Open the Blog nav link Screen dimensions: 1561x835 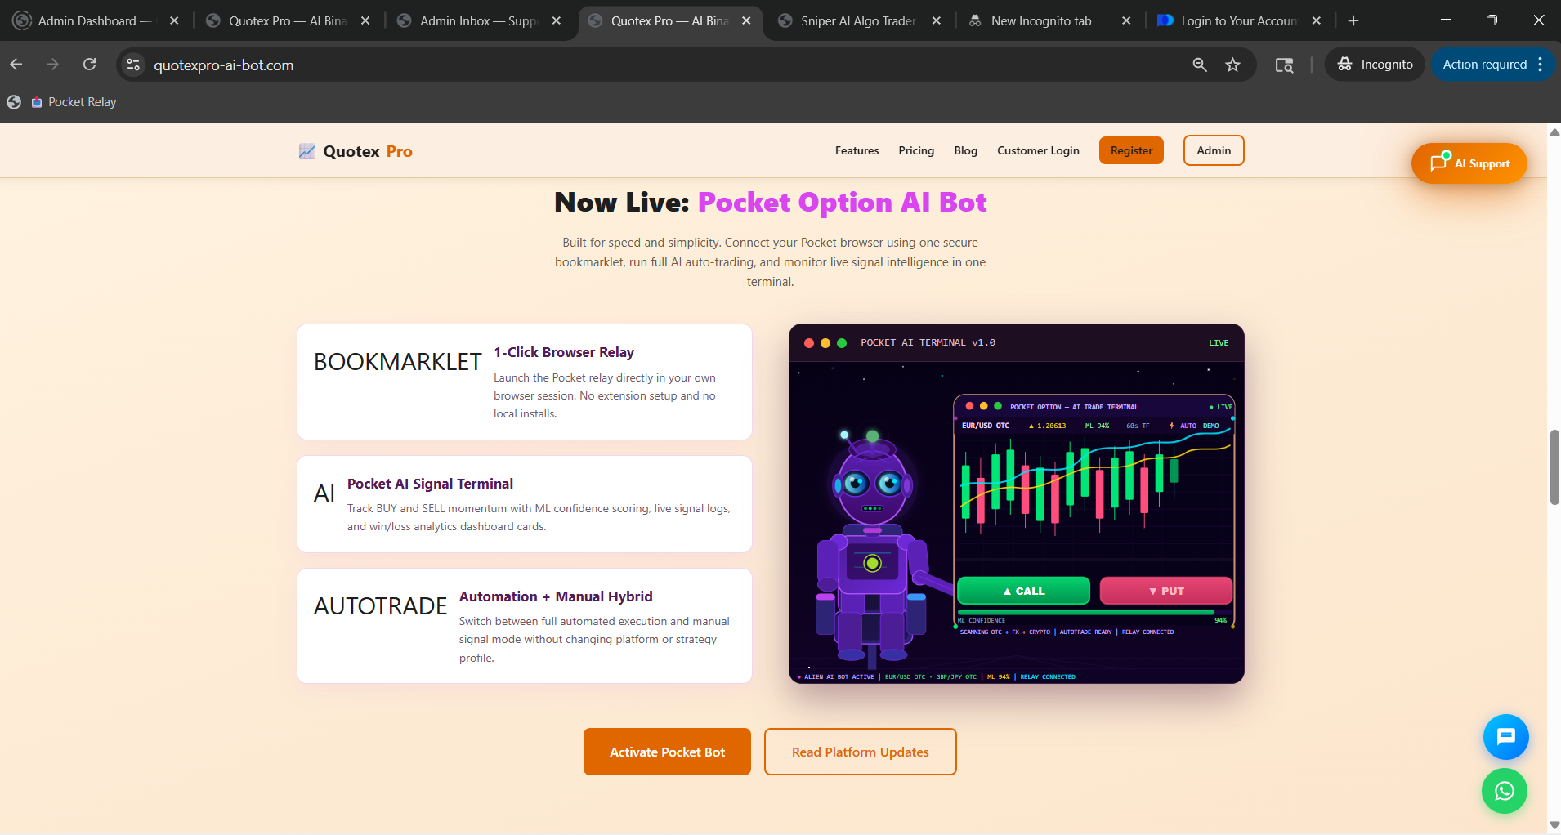pyautogui.click(x=965, y=150)
